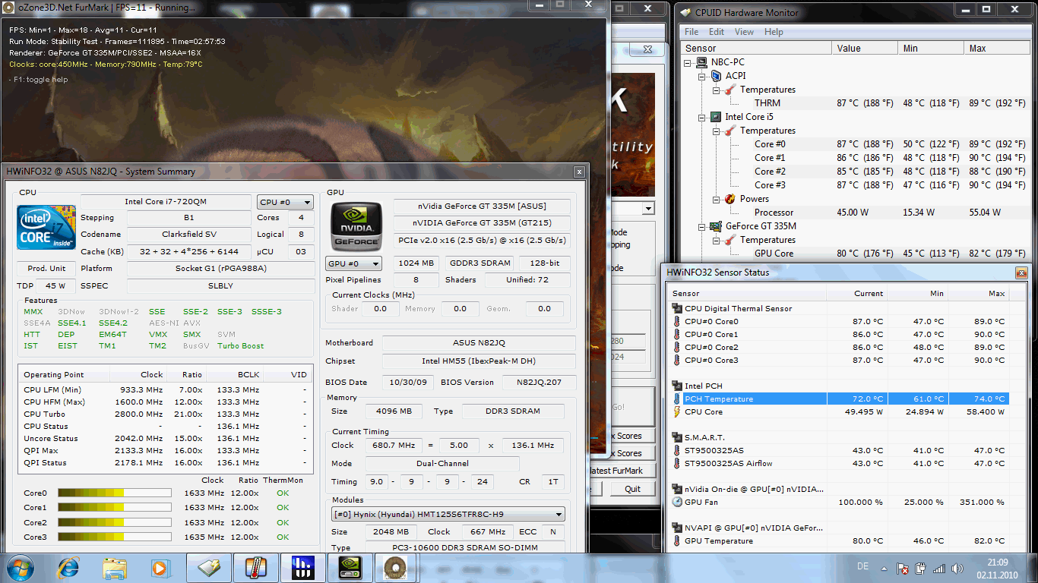Collapse the NBC-PC tree node
The height and width of the screenshot is (583, 1038).
[688, 62]
